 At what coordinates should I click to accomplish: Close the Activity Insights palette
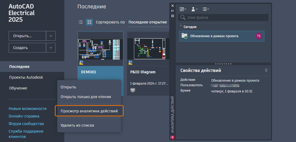[x=172, y=6]
